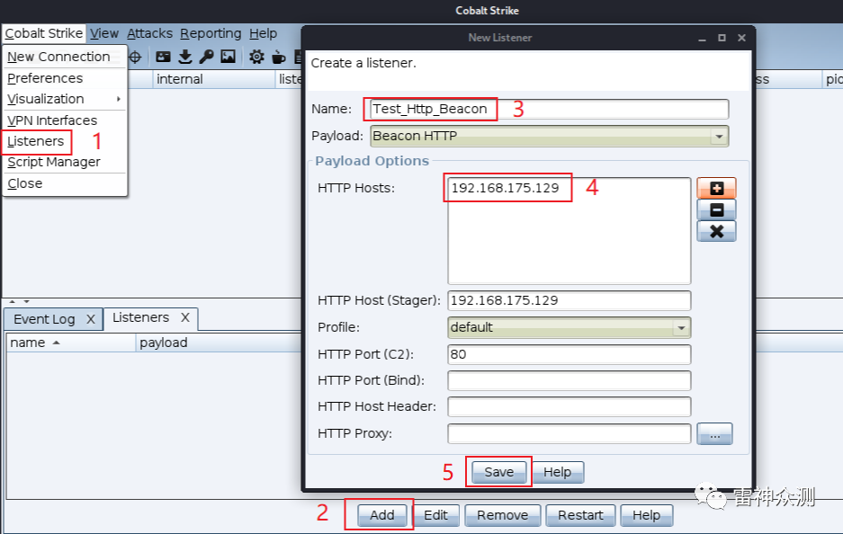Select Listeners in the Cobalt Strike menu
This screenshot has height=534, width=843.
point(64,141)
